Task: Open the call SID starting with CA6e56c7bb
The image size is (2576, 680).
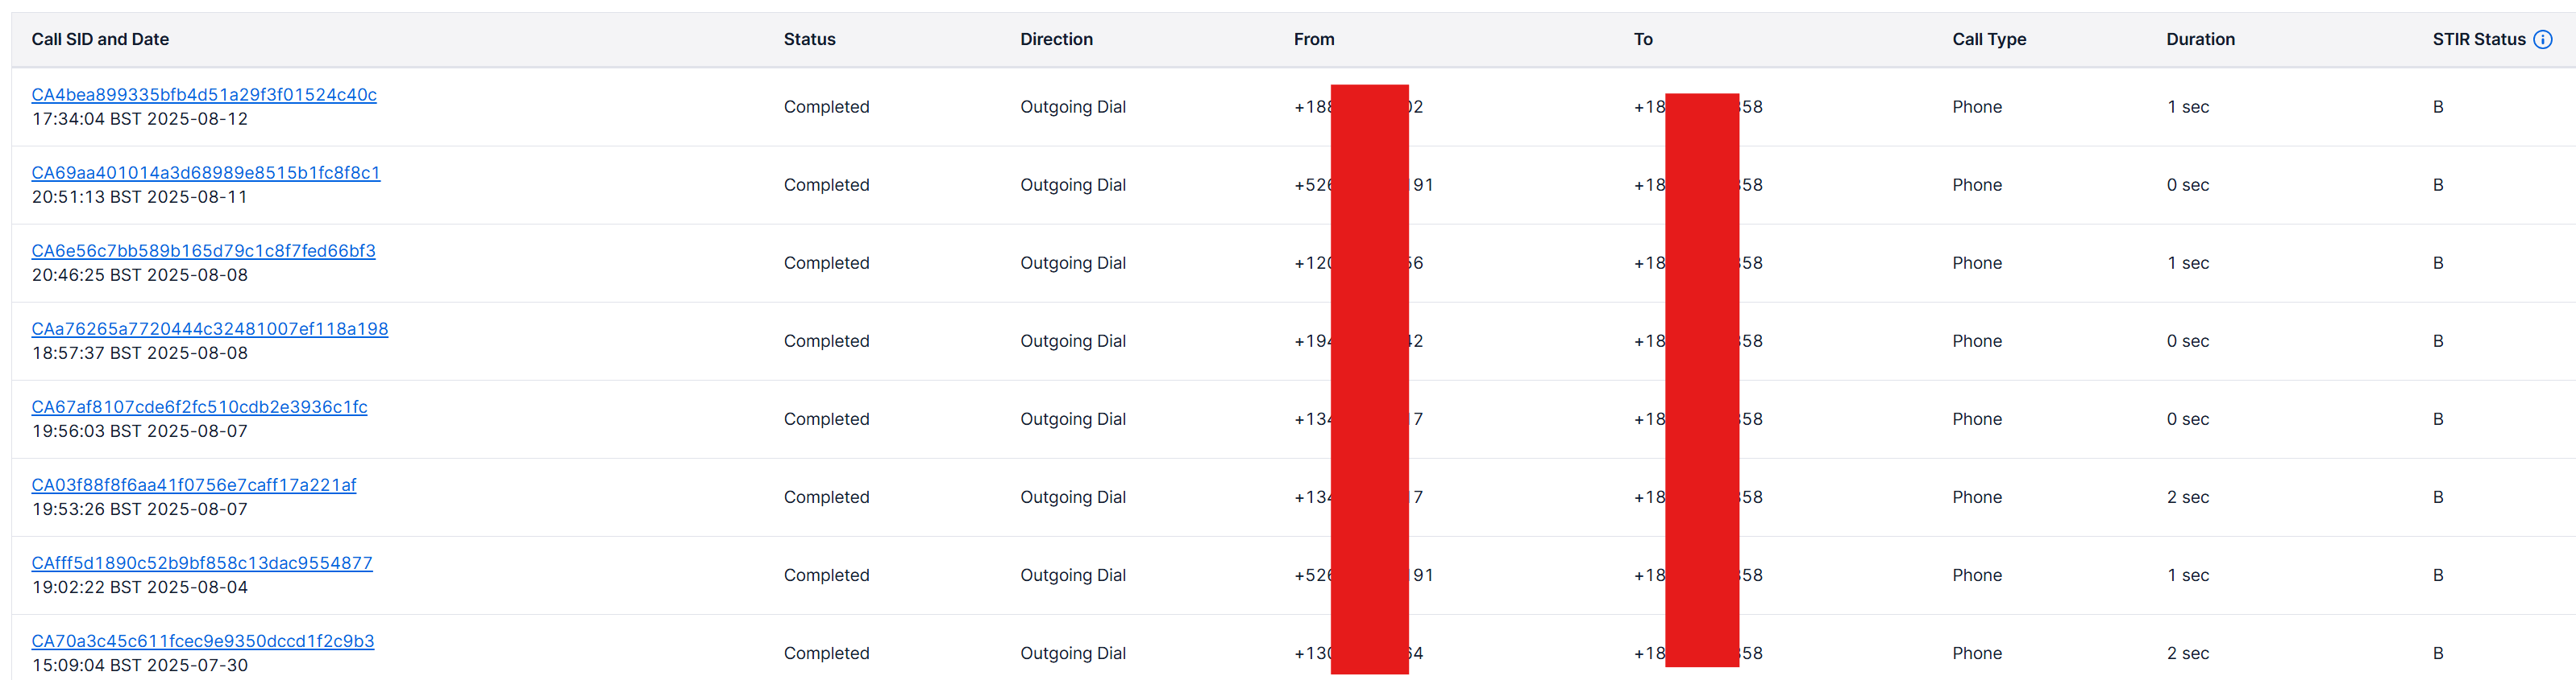Action: tap(204, 250)
